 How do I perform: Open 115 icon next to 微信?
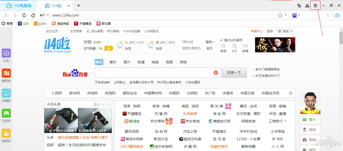(x=234, y=46)
